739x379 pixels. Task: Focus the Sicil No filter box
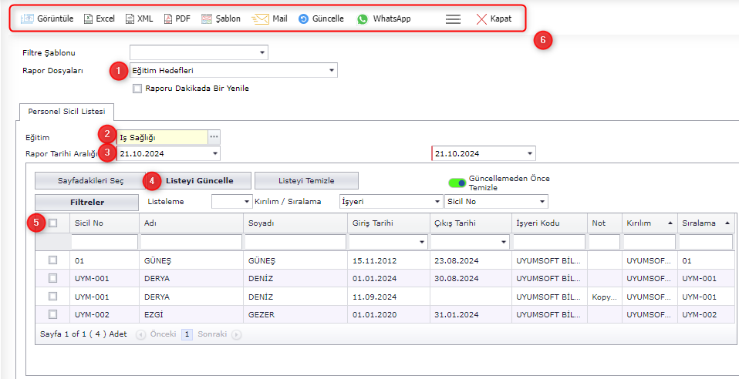(x=105, y=242)
